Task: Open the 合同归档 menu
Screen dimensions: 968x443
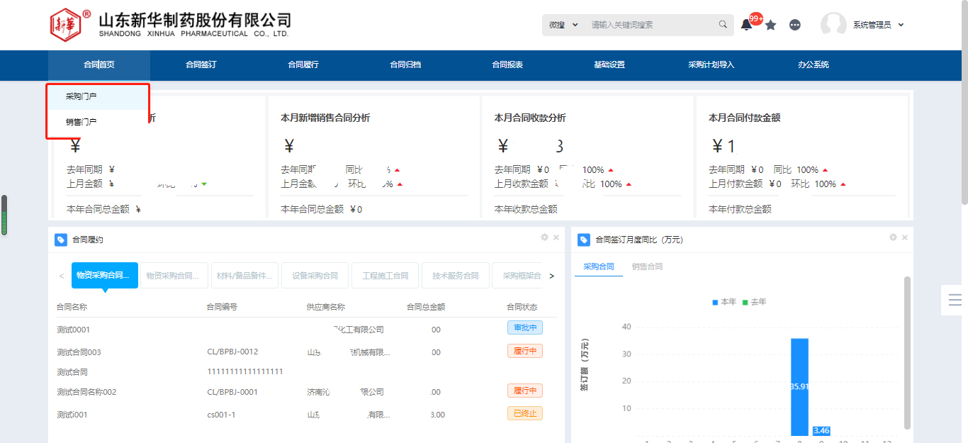Action: coord(405,65)
